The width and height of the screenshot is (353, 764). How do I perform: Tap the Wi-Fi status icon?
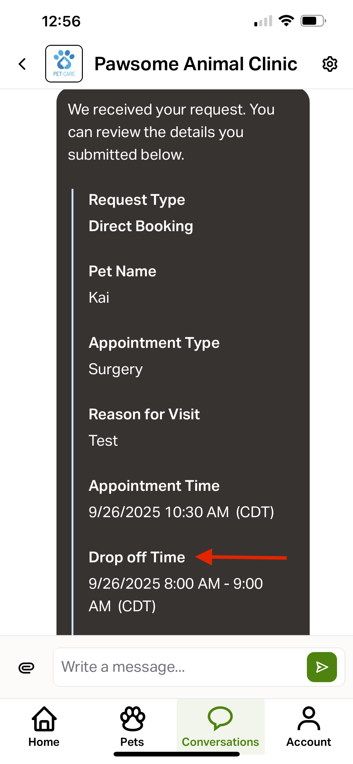(x=286, y=21)
